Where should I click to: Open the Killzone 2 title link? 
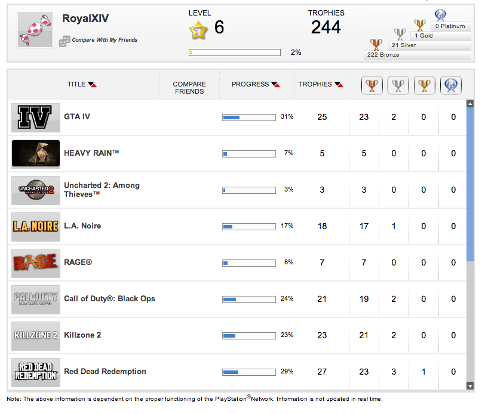coord(82,335)
